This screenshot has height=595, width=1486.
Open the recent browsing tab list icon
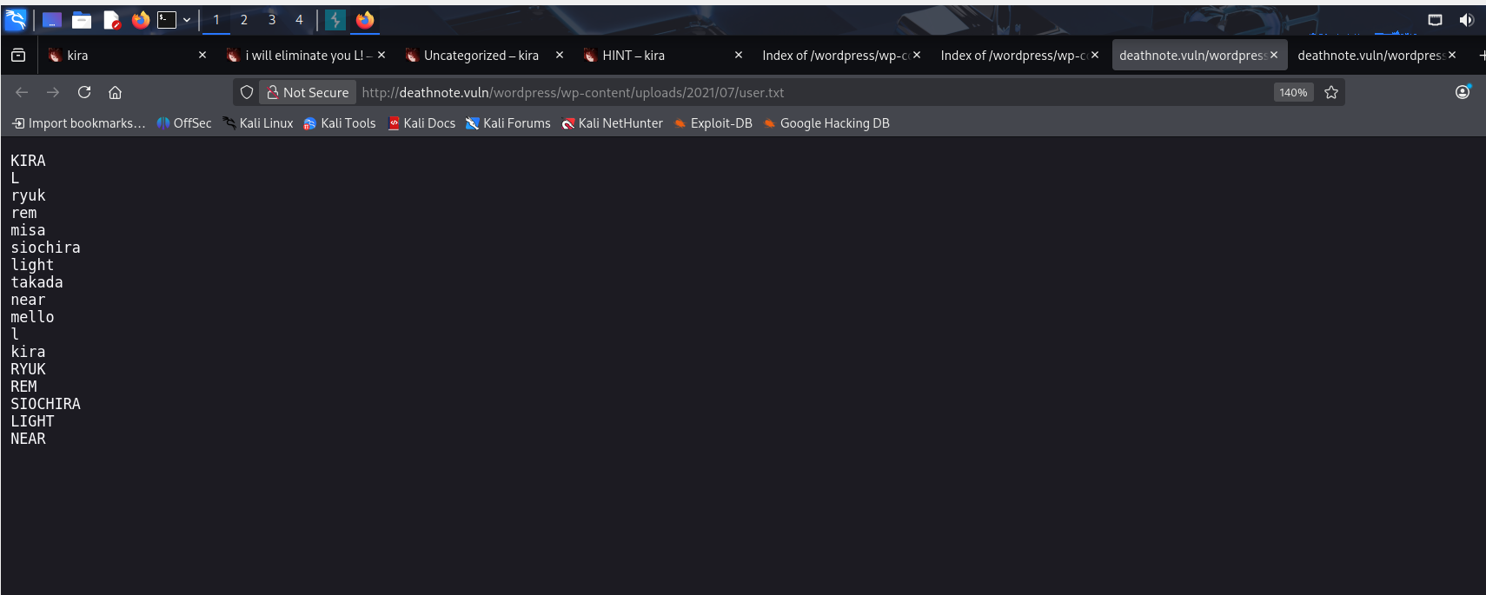18,55
